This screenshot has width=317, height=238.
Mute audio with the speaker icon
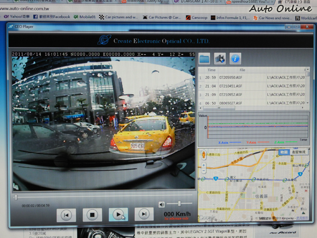coord(162,204)
